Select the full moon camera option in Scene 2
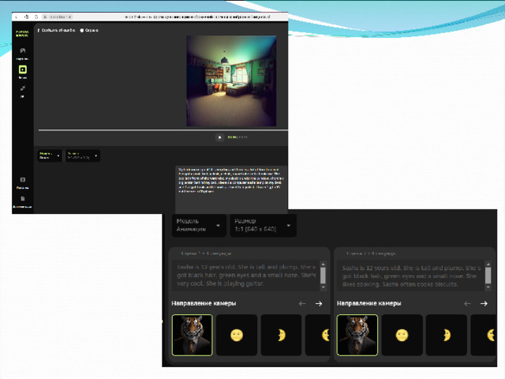The width and height of the screenshot is (505, 379). pyautogui.click(x=402, y=335)
